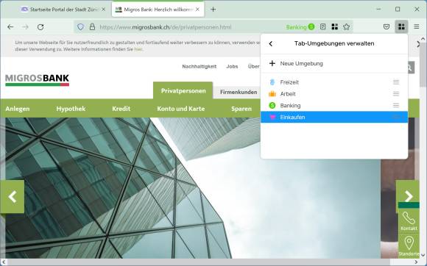Go back to the previous page
Screen dimensions: 427x266
(x=10, y=27)
